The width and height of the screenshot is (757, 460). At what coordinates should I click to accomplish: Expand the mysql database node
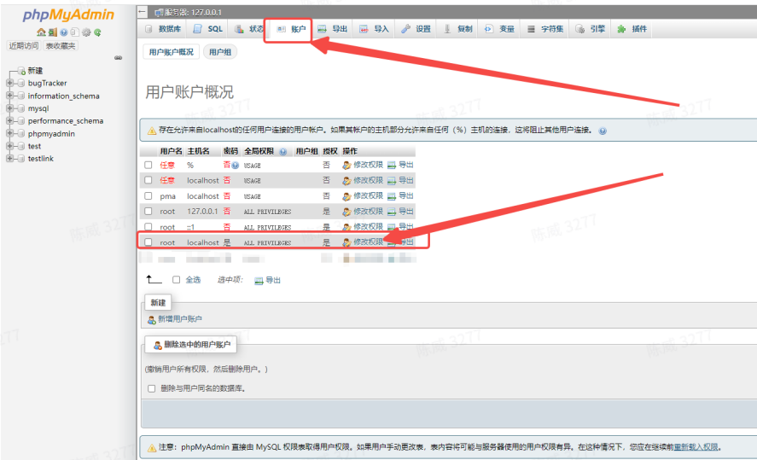pos(9,108)
